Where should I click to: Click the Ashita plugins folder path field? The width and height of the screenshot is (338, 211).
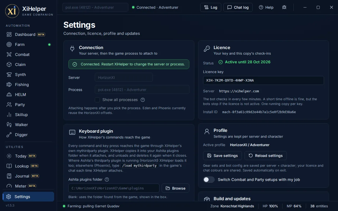114,188
